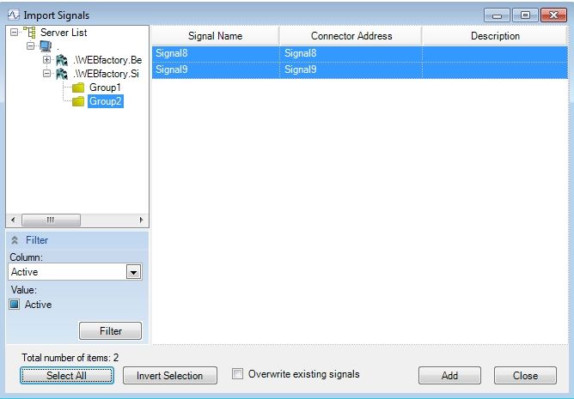
Task: Click the Import Signals title bar icon
Action: tap(13, 15)
